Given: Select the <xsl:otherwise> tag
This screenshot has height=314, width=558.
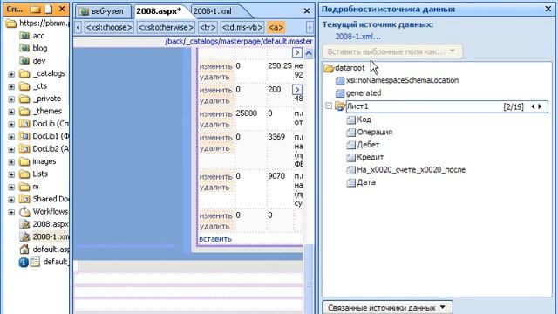Looking at the screenshot, I should point(166,27).
